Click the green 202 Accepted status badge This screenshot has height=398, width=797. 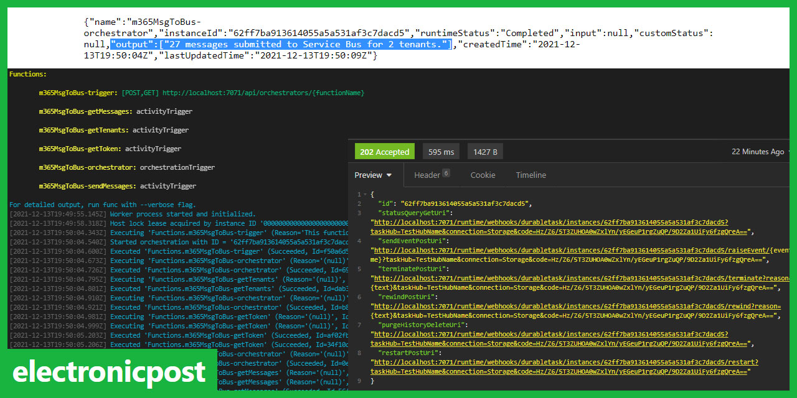(x=385, y=151)
